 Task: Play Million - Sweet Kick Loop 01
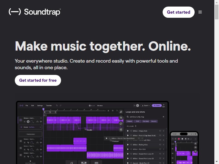[128, 154]
